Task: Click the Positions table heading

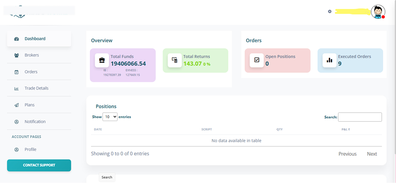Action: coord(106,106)
